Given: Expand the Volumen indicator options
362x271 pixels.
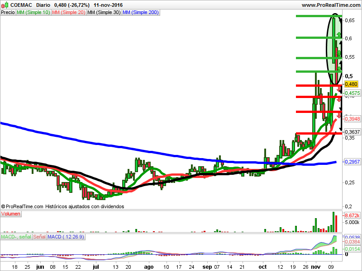Looking at the screenshot, I should pyautogui.click(x=11, y=214).
